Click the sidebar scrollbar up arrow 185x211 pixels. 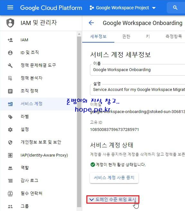[79, 34]
